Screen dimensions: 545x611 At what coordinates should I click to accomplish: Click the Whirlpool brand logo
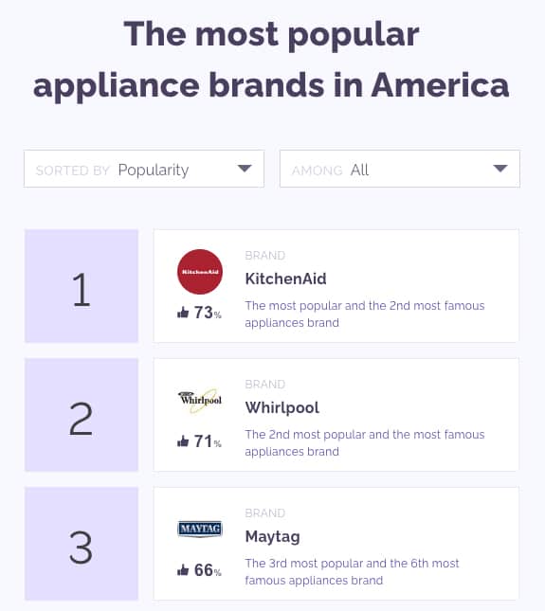point(200,400)
